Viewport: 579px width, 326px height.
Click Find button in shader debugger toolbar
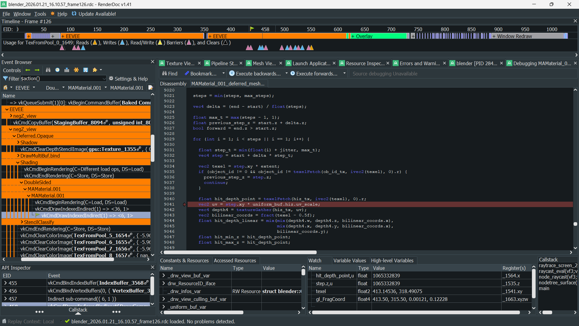[x=170, y=73]
